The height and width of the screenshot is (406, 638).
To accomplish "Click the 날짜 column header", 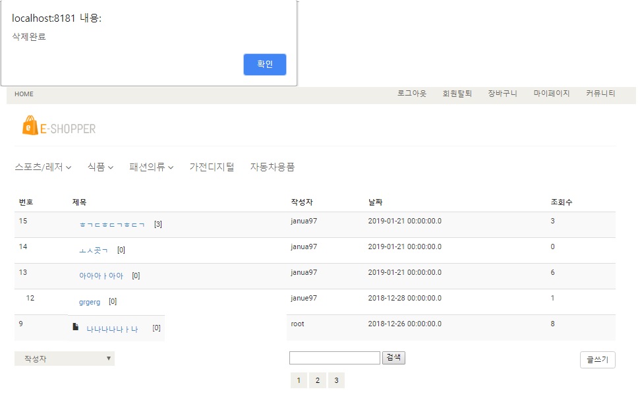I will tap(375, 202).
